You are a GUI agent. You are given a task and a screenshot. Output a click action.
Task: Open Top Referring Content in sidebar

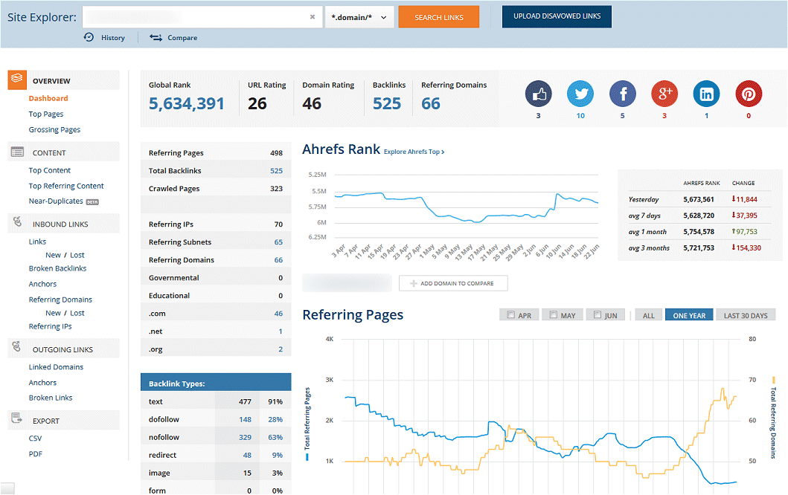click(66, 186)
